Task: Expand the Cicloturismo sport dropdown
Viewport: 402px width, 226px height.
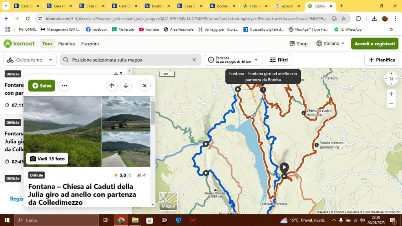Action: click(x=30, y=60)
